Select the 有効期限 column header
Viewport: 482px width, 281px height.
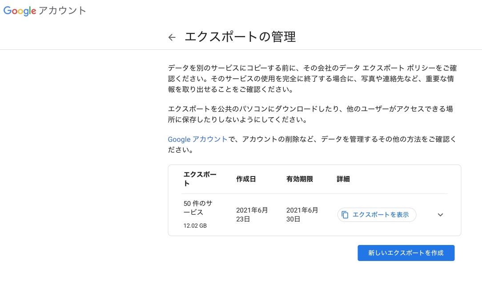(x=300, y=179)
